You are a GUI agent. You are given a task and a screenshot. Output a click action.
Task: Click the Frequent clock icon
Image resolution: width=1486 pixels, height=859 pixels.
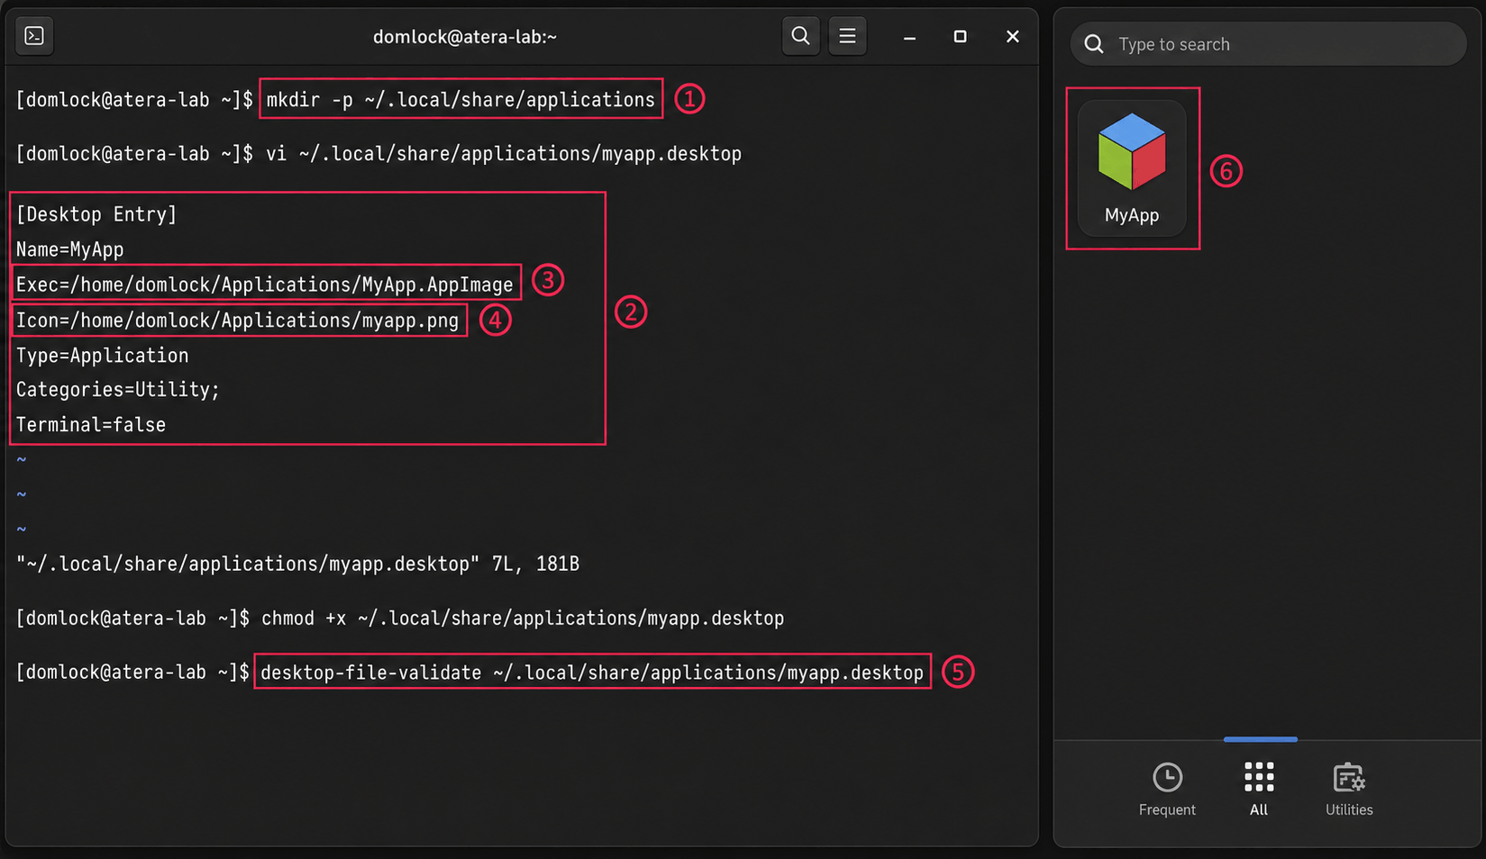click(1167, 777)
